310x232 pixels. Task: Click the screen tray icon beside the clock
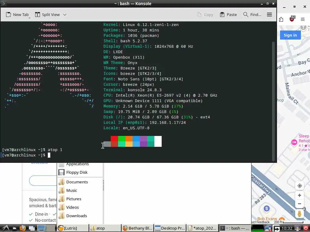297,228
